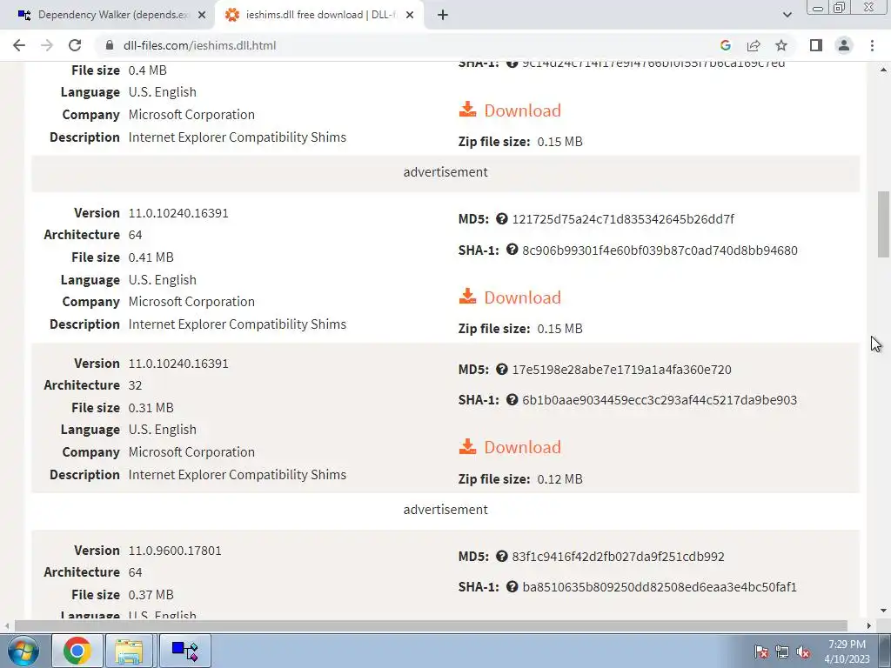Select SHA-1 hash 8c906b99301f4e60bf039b87c0ad740d8bb94680
The image size is (891, 668).
pyautogui.click(x=660, y=250)
